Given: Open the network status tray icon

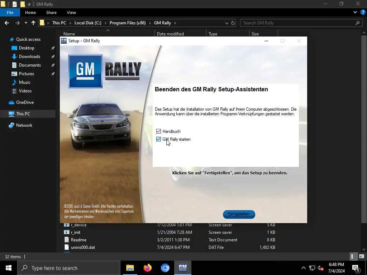Looking at the screenshot, I should click(312, 268).
